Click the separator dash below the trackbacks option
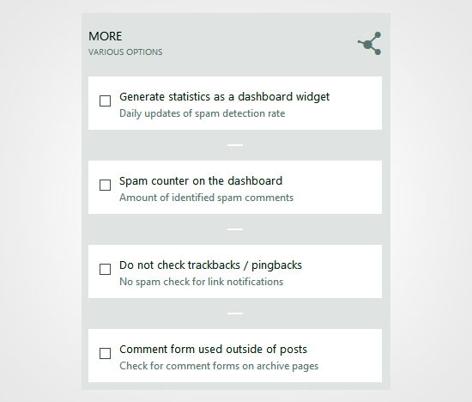This screenshot has width=472, height=402. [x=235, y=314]
